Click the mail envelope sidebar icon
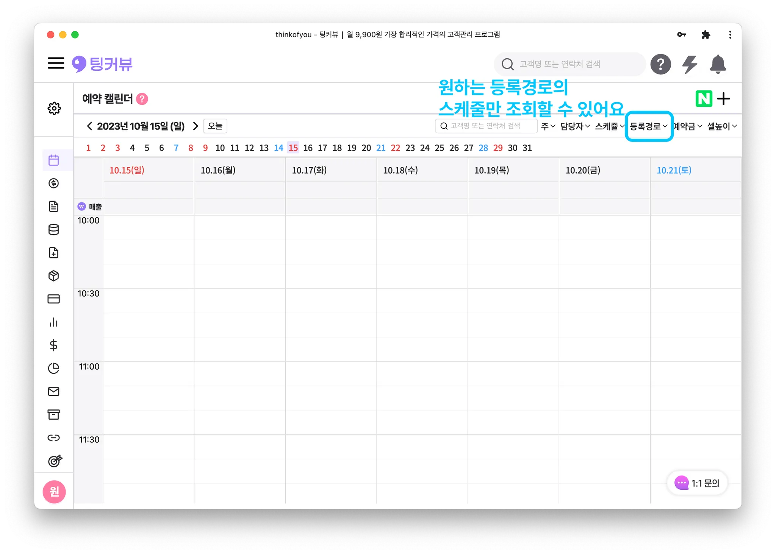The width and height of the screenshot is (776, 554). tap(54, 391)
